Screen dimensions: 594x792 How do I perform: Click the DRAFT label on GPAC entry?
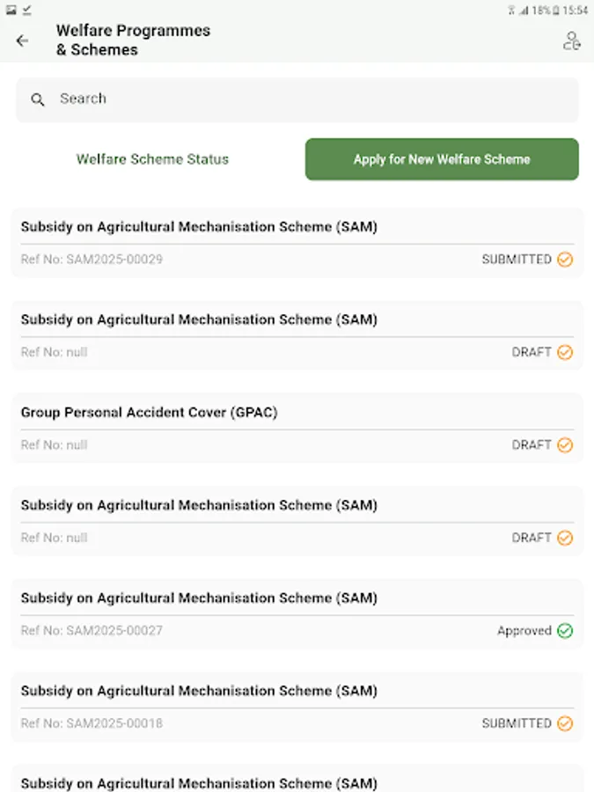(x=532, y=445)
